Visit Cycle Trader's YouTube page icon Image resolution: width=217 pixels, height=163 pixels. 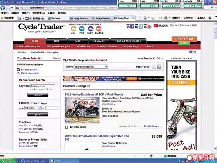[149, 26]
